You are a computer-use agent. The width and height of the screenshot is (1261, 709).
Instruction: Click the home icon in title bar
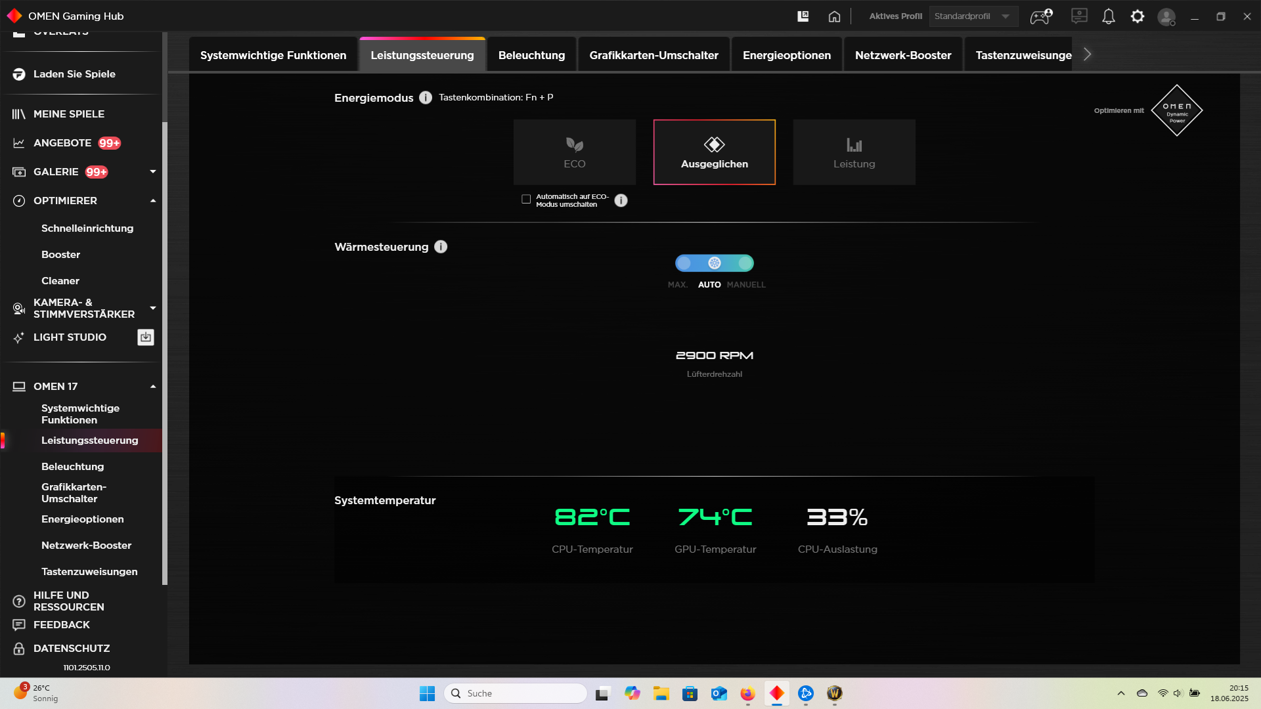[834, 16]
